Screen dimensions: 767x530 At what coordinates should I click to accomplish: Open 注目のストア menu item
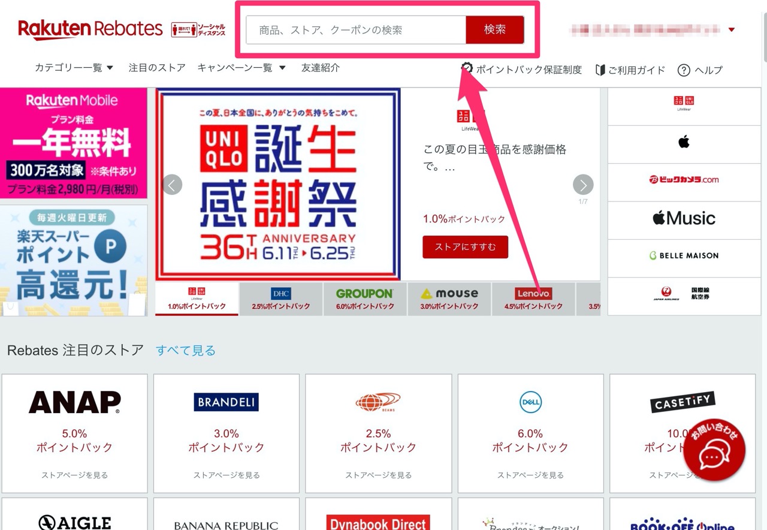(x=157, y=68)
